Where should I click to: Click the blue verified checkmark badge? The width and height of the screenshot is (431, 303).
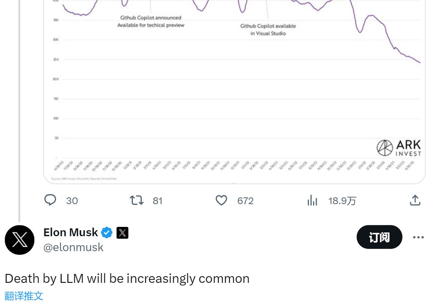[107, 232]
